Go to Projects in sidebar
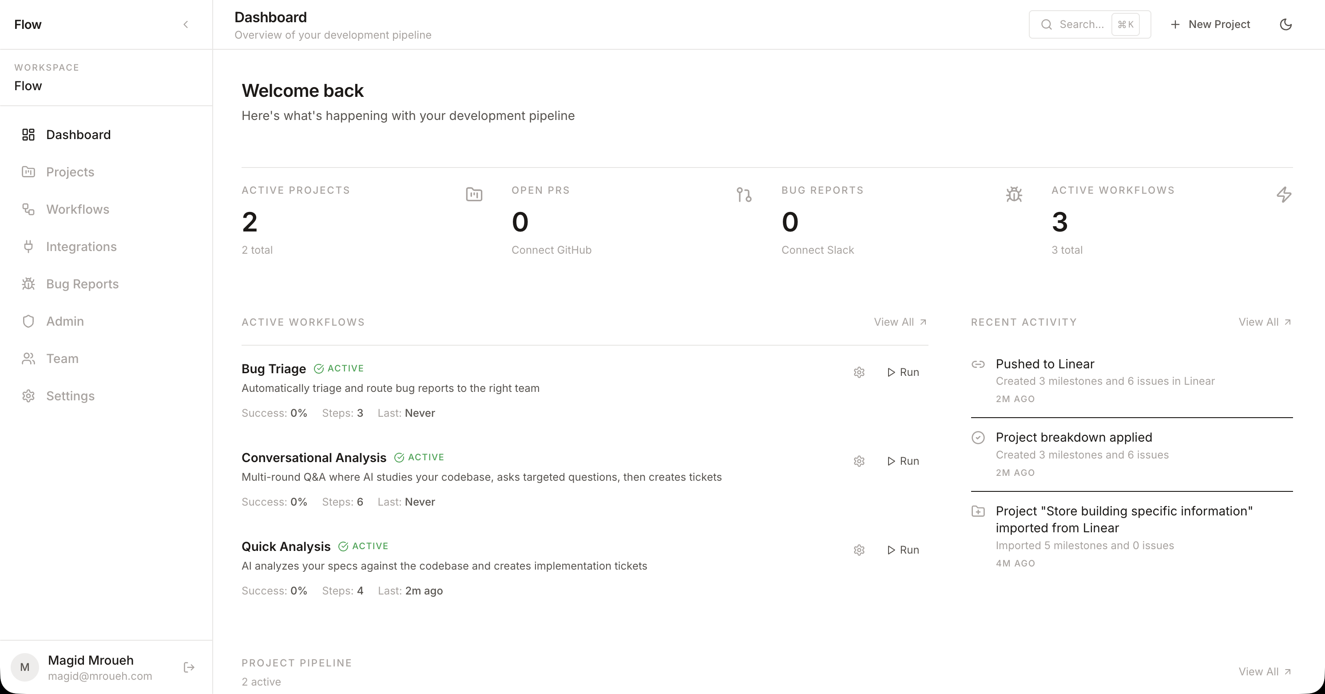The height and width of the screenshot is (694, 1325). point(106,172)
